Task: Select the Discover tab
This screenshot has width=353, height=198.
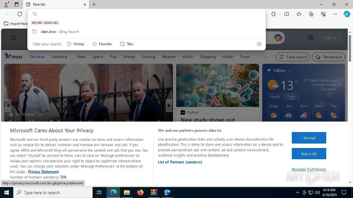Action: [37, 57]
